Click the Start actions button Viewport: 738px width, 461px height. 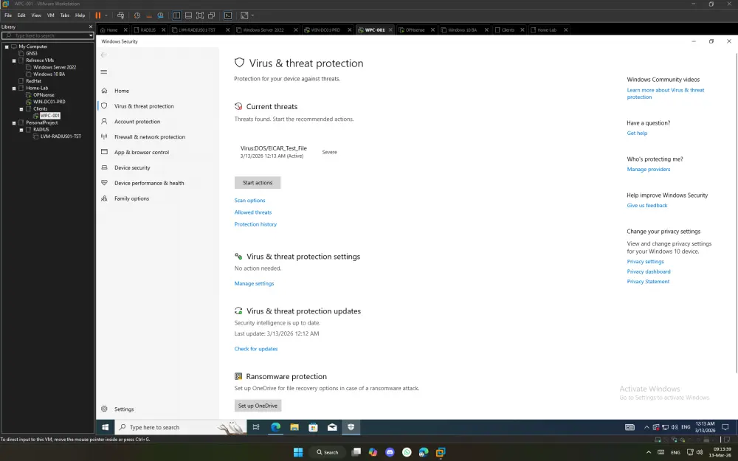click(258, 182)
